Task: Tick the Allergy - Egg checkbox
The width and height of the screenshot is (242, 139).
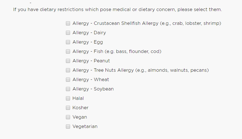Action: (x=68, y=42)
